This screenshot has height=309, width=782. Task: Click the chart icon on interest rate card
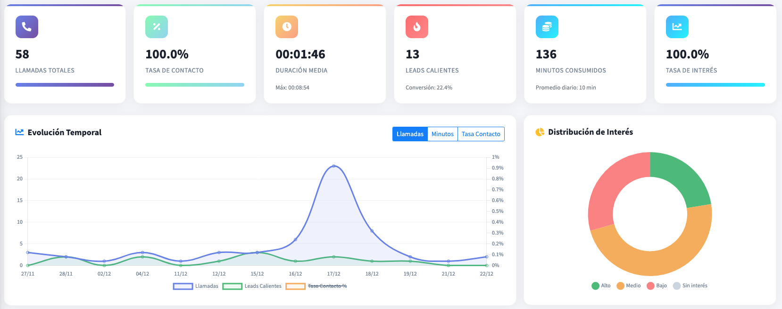pos(677,27)
